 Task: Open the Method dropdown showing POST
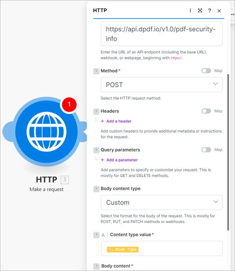pyautogui.click(x=161, y=84)
